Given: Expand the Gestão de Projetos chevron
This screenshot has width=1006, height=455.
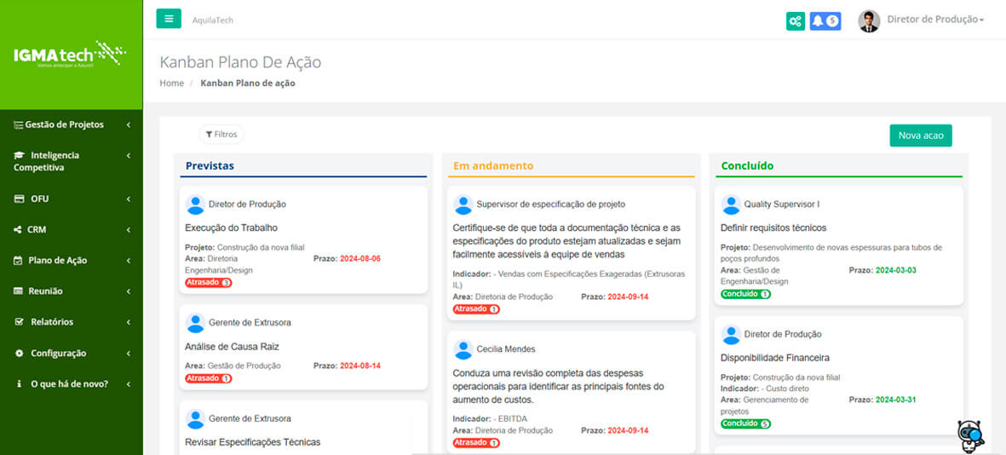Looking at the screenshot, I should point(129,125).
